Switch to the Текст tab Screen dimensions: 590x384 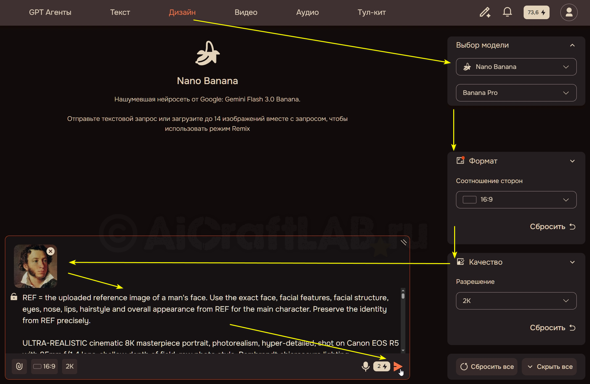coord(120,12)
